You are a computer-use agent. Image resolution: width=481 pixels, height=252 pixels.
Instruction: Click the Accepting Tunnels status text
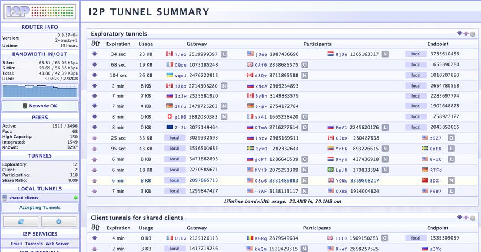pos(40,207)
